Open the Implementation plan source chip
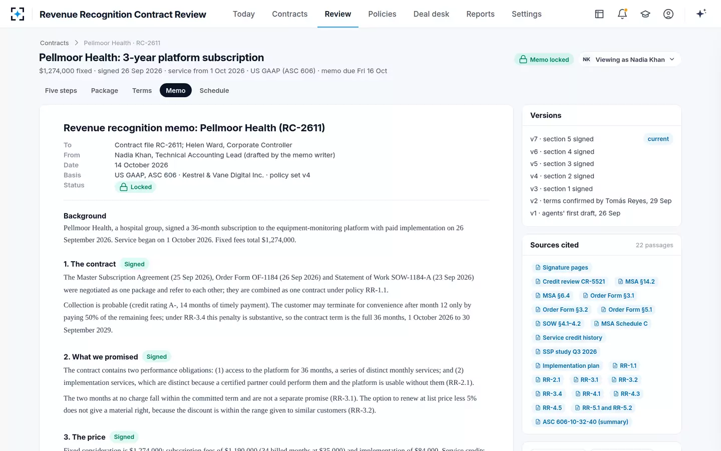Screen dimensions: 721x451 [567, 366]
